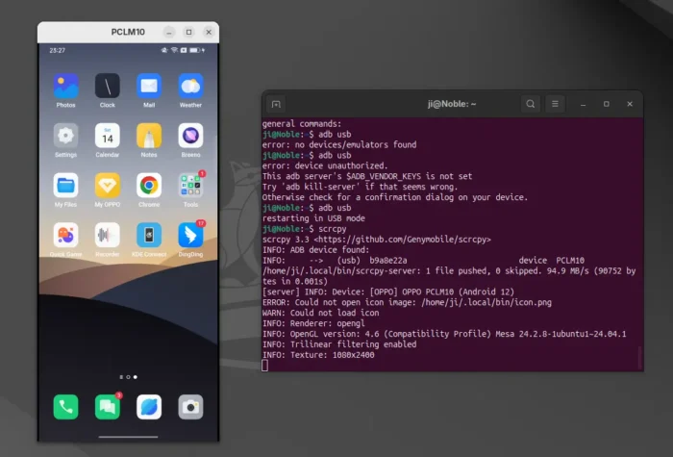The width and height of the screenshot is (673, 457).
Task: Click the "INFO: Texture: 1080x2400" line
Action: click(x=318, y=355)
